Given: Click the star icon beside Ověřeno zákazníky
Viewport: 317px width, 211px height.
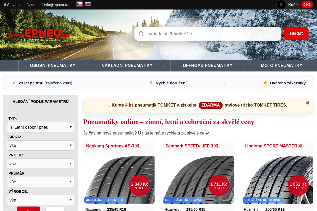Looking at the screenshot, I should [265, 83].
